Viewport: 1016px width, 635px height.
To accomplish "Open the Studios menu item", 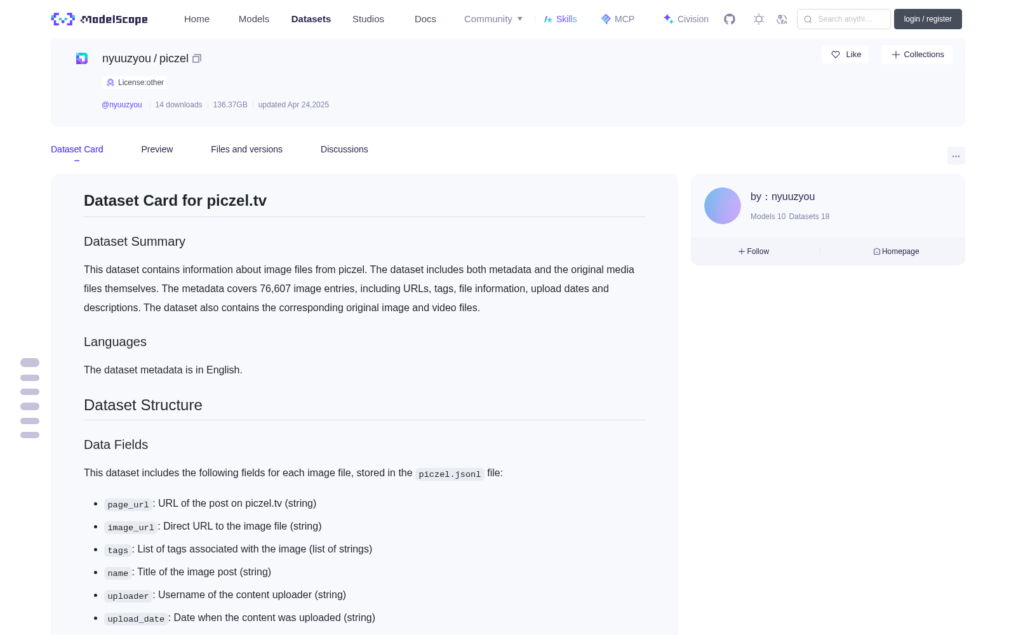I will click(368, 19).
